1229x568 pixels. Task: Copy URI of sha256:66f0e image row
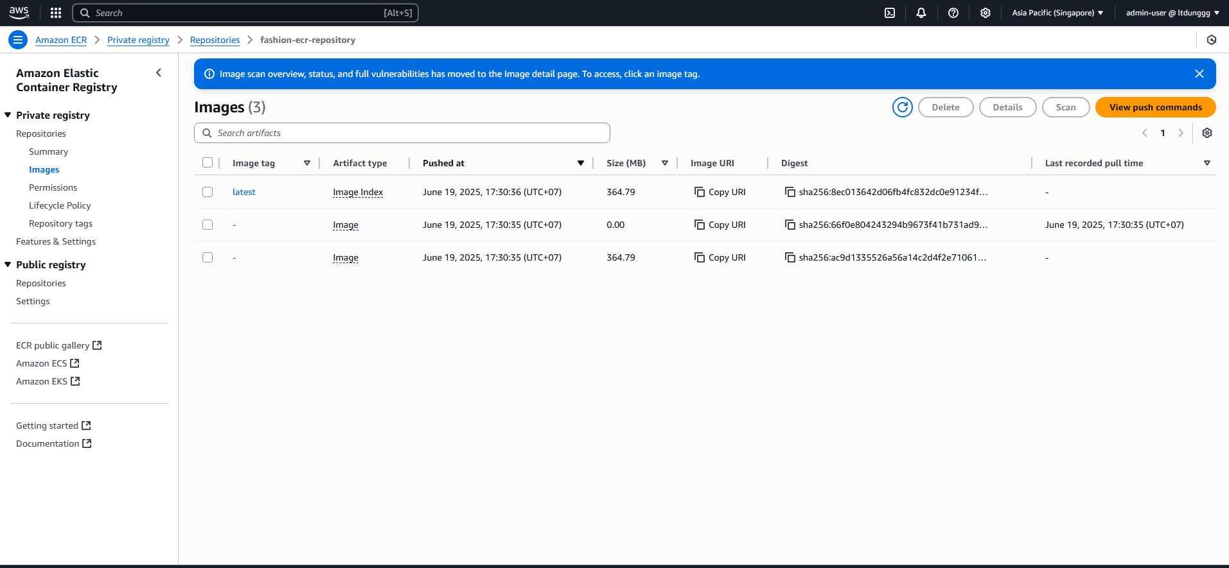tap(720, 225)
